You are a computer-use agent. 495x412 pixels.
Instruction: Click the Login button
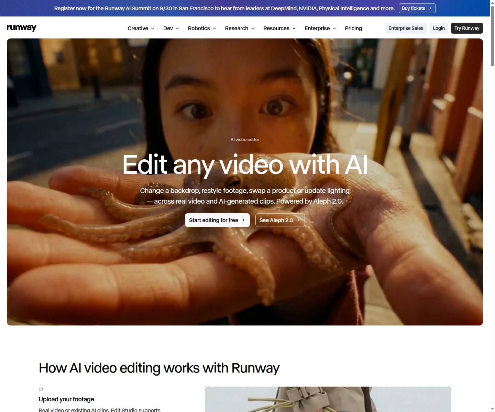point(439,28)
